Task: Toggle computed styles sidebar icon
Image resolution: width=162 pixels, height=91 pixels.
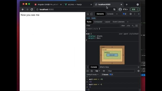Action: [x=136, y=26]
